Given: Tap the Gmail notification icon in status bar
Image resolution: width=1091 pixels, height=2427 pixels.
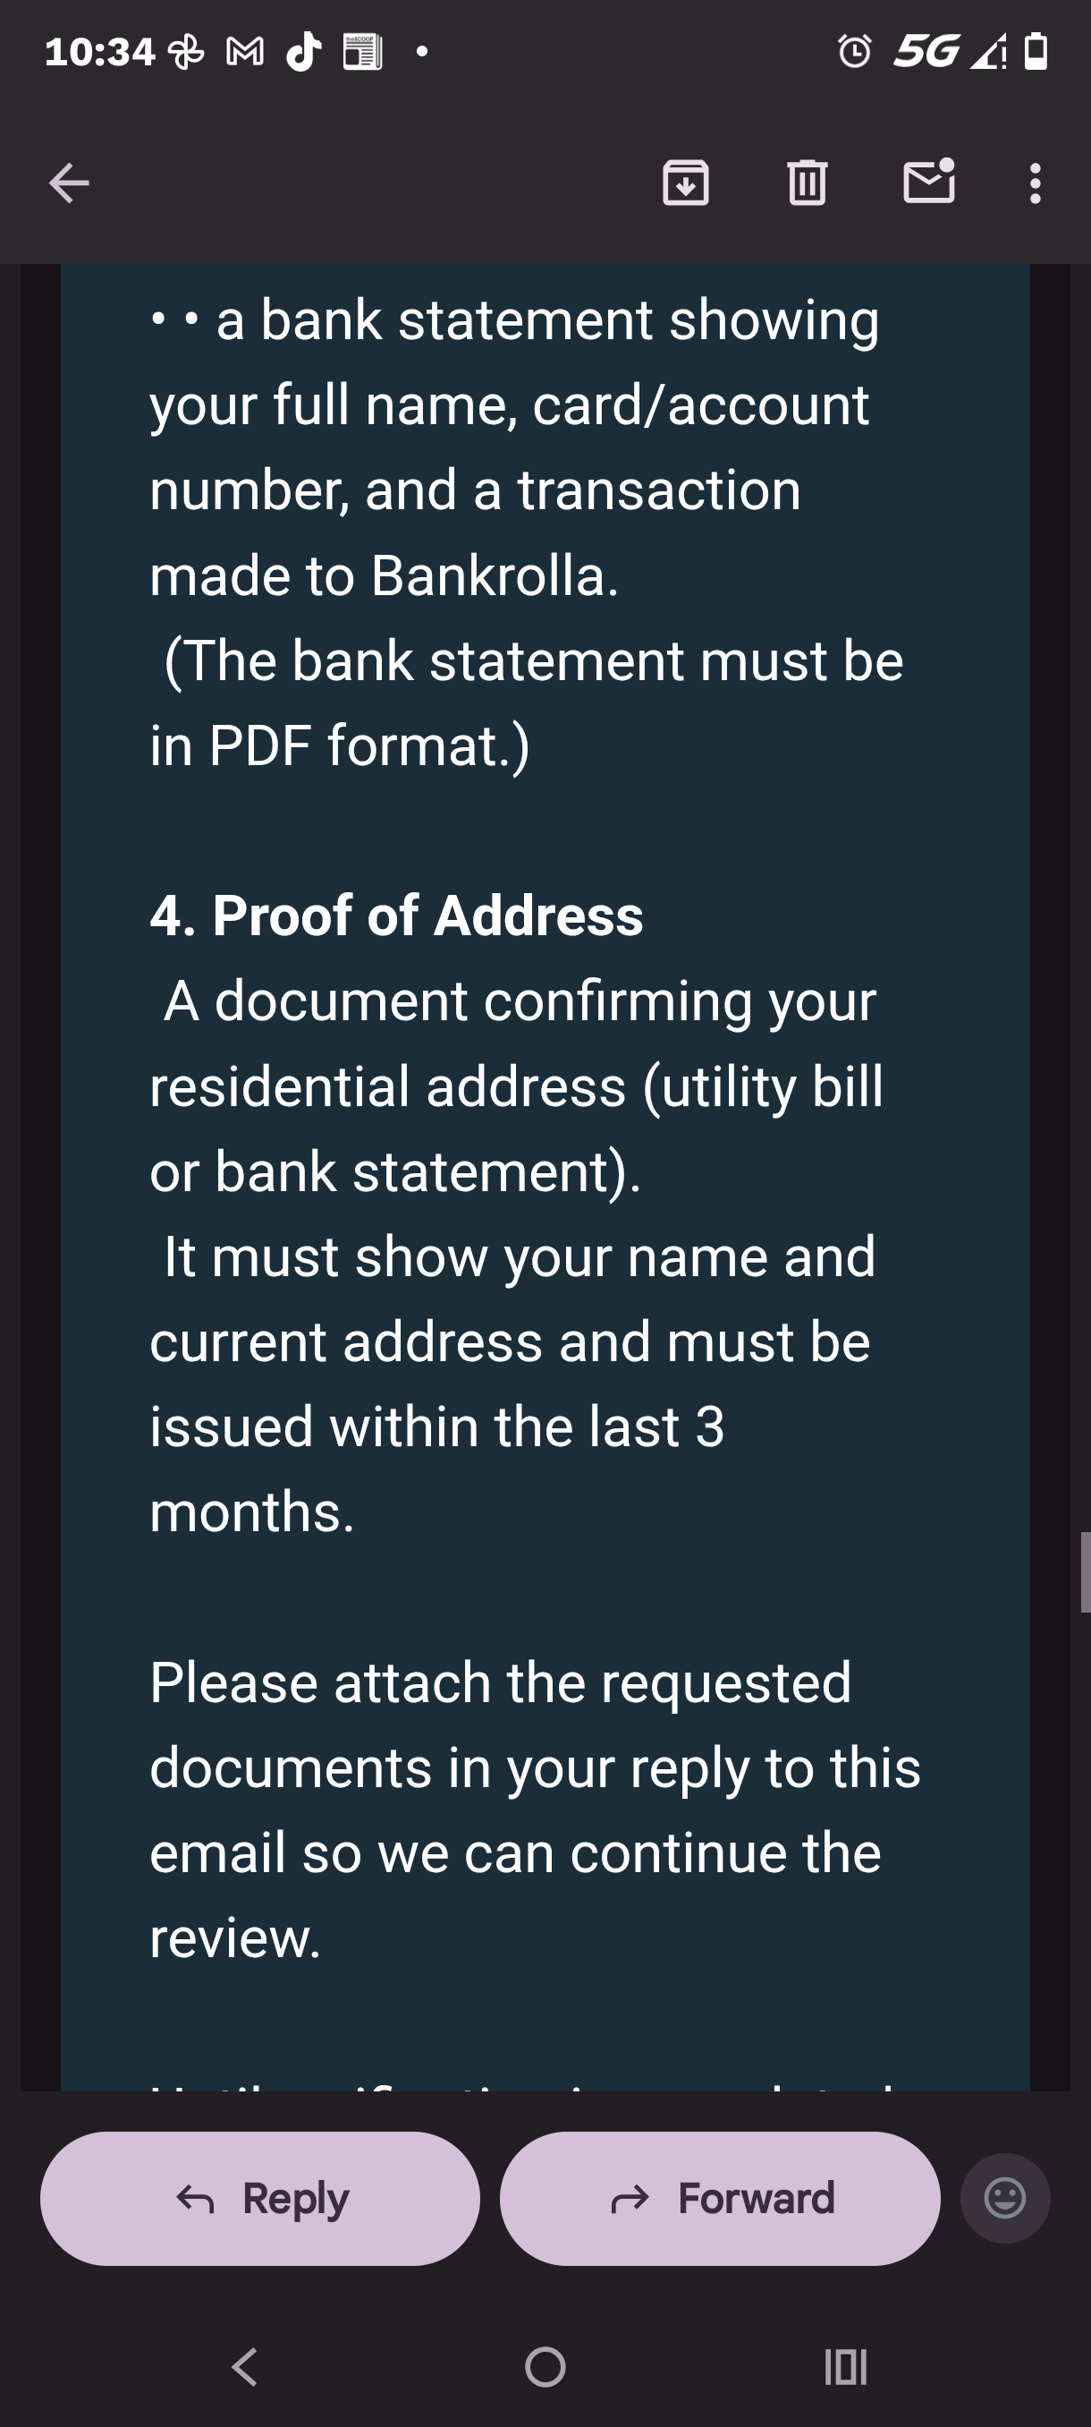Looking at the screenshot, I should [x=245, y=52].
